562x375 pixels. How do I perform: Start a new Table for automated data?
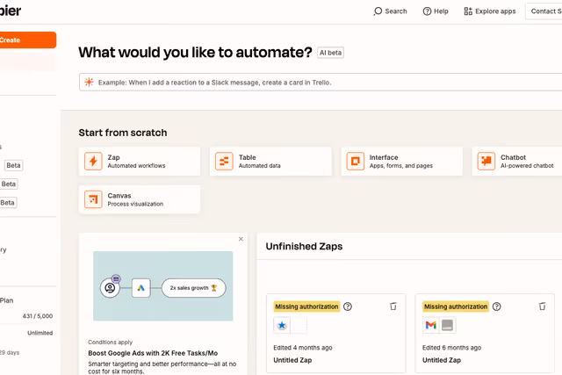270,161
